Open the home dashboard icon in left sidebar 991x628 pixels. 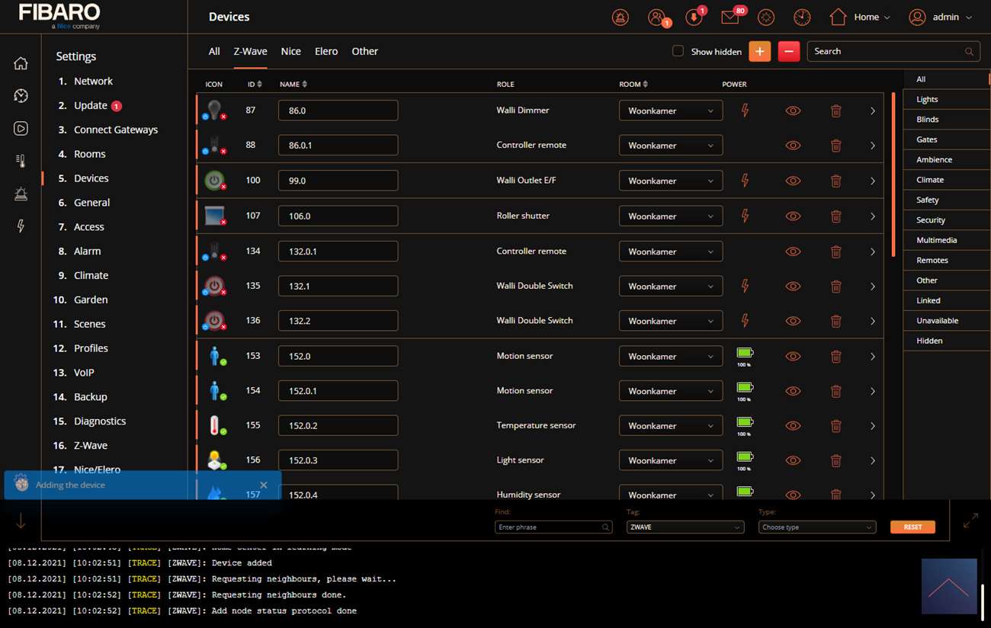point(21,63)
